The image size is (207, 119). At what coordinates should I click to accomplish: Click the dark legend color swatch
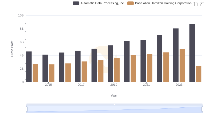(76, 3)
